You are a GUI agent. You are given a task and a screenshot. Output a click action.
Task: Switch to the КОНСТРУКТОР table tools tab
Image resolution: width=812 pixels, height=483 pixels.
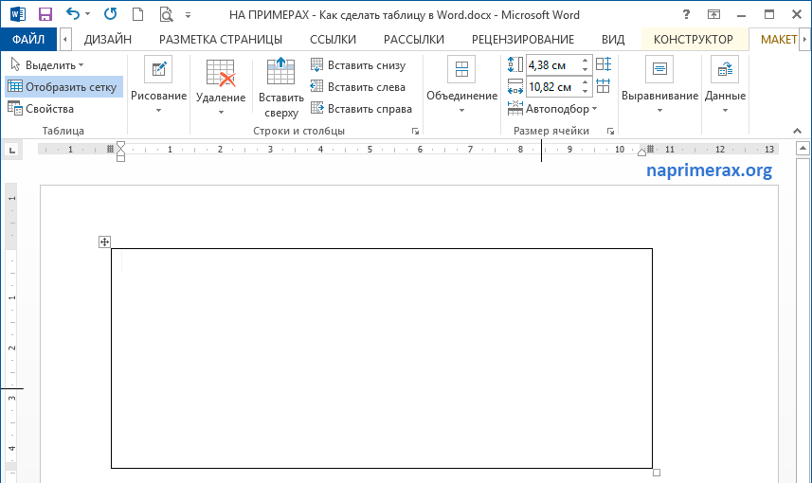click(694, 40)
